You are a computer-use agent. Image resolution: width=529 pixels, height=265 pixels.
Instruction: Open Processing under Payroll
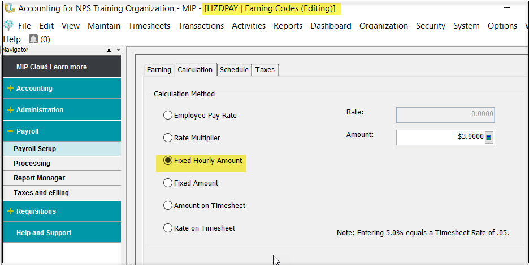pyautogui.click(x=32, y=164)
